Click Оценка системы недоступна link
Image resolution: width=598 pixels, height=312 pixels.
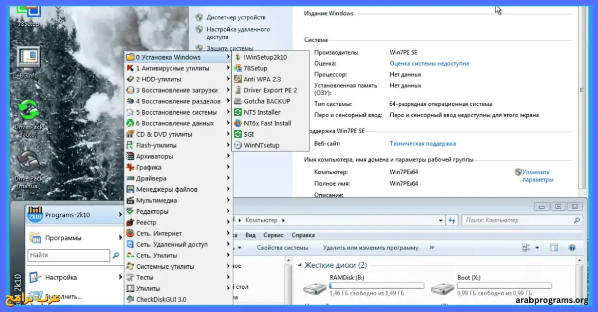point(429,64)
